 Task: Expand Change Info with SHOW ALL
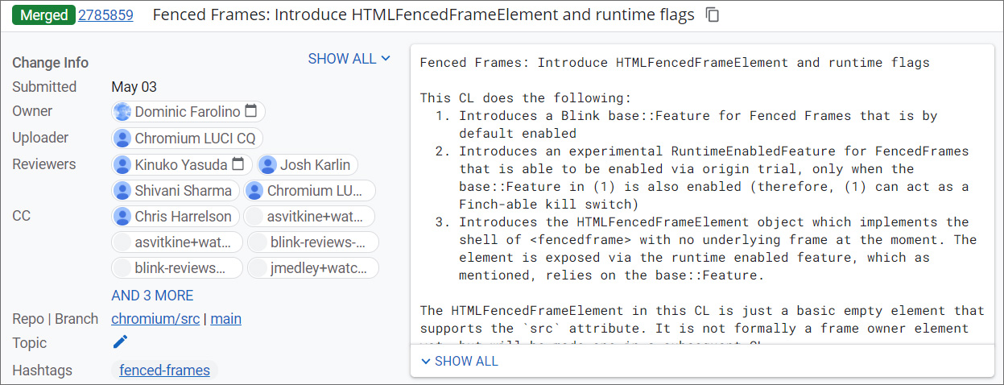click(x=349, y=59)
